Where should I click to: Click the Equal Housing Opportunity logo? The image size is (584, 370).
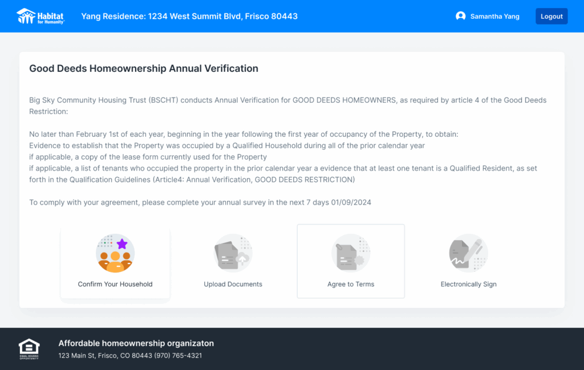(29, 348)
